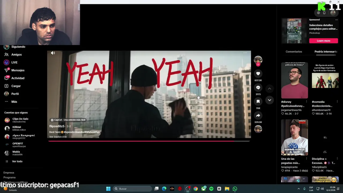This screenshot has height=193, width=343.
Task: Go to the next video with down chevron
Action: [270, 100]
